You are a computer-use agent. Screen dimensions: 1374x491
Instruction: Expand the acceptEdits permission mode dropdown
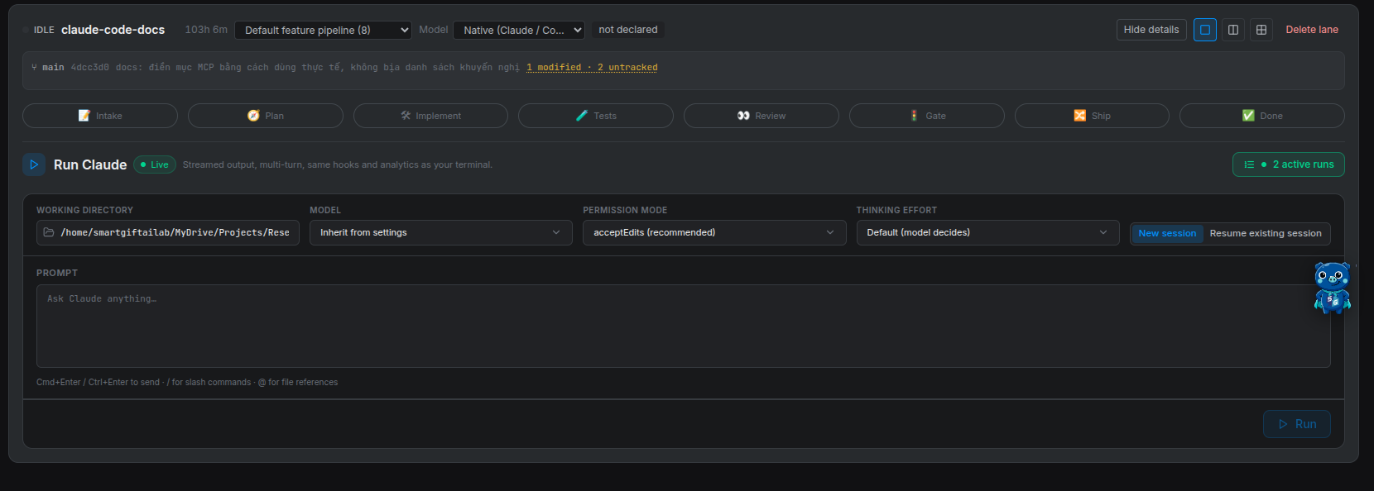pos(714,232)
